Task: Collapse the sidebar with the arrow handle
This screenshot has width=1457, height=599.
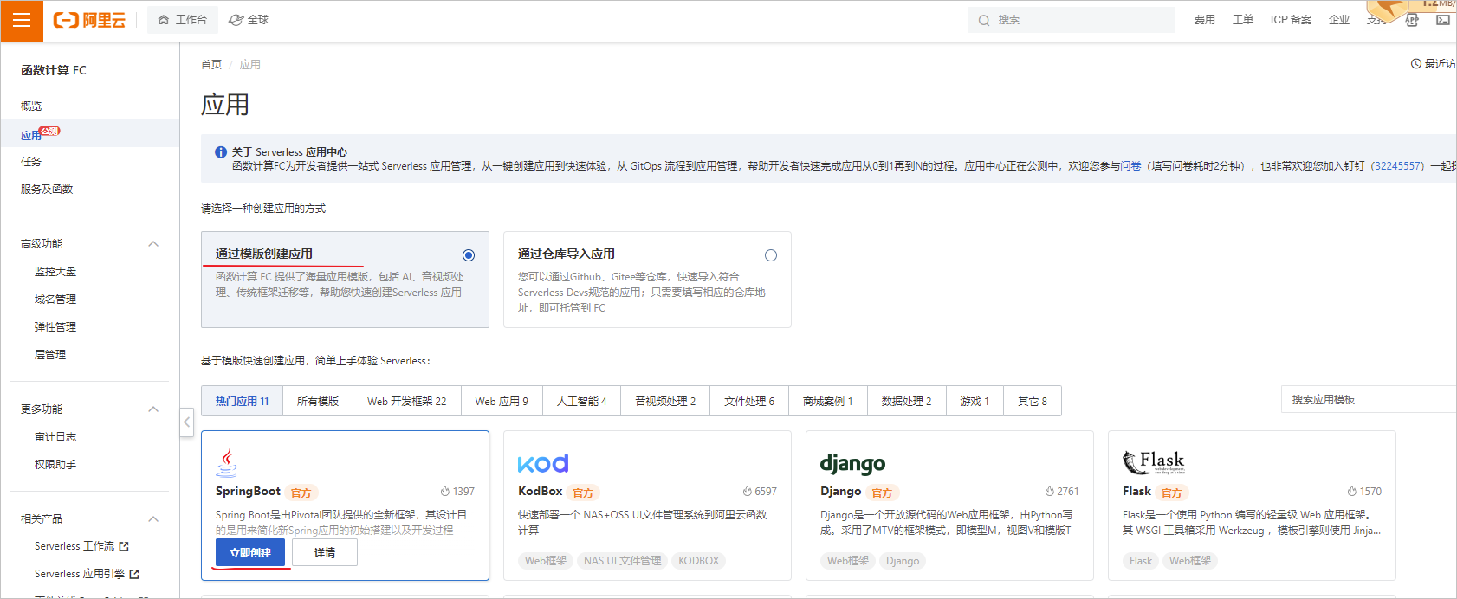Action: 186,422
